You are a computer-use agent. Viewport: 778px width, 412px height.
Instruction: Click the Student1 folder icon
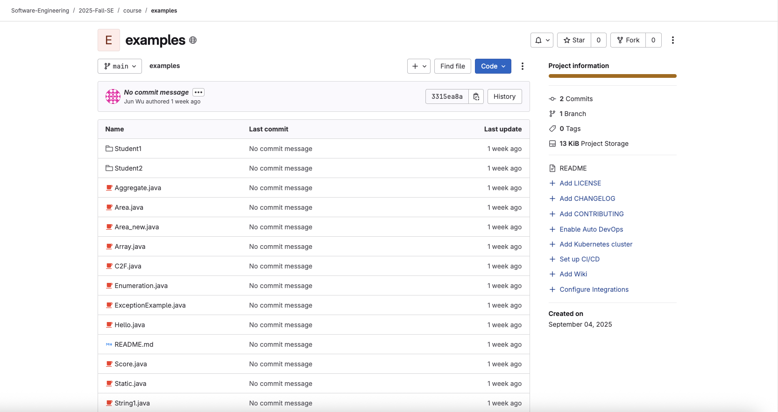click(x=109, y=149)
